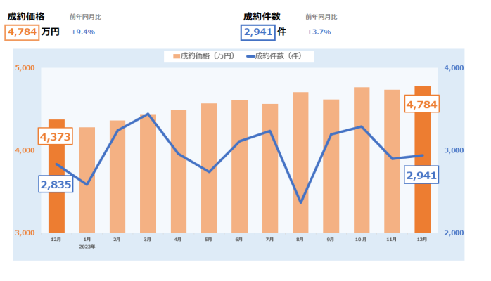Select the 2,941 件 box in the header
This screenshot has width=491, height=281.
pos(258,32)
